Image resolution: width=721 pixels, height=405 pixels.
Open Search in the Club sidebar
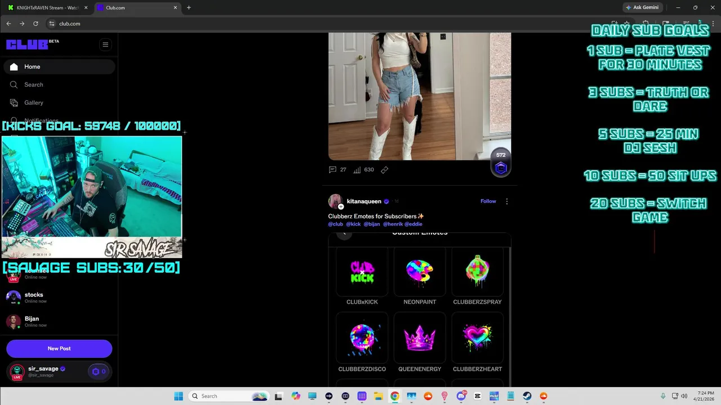[x=59, y=84]
